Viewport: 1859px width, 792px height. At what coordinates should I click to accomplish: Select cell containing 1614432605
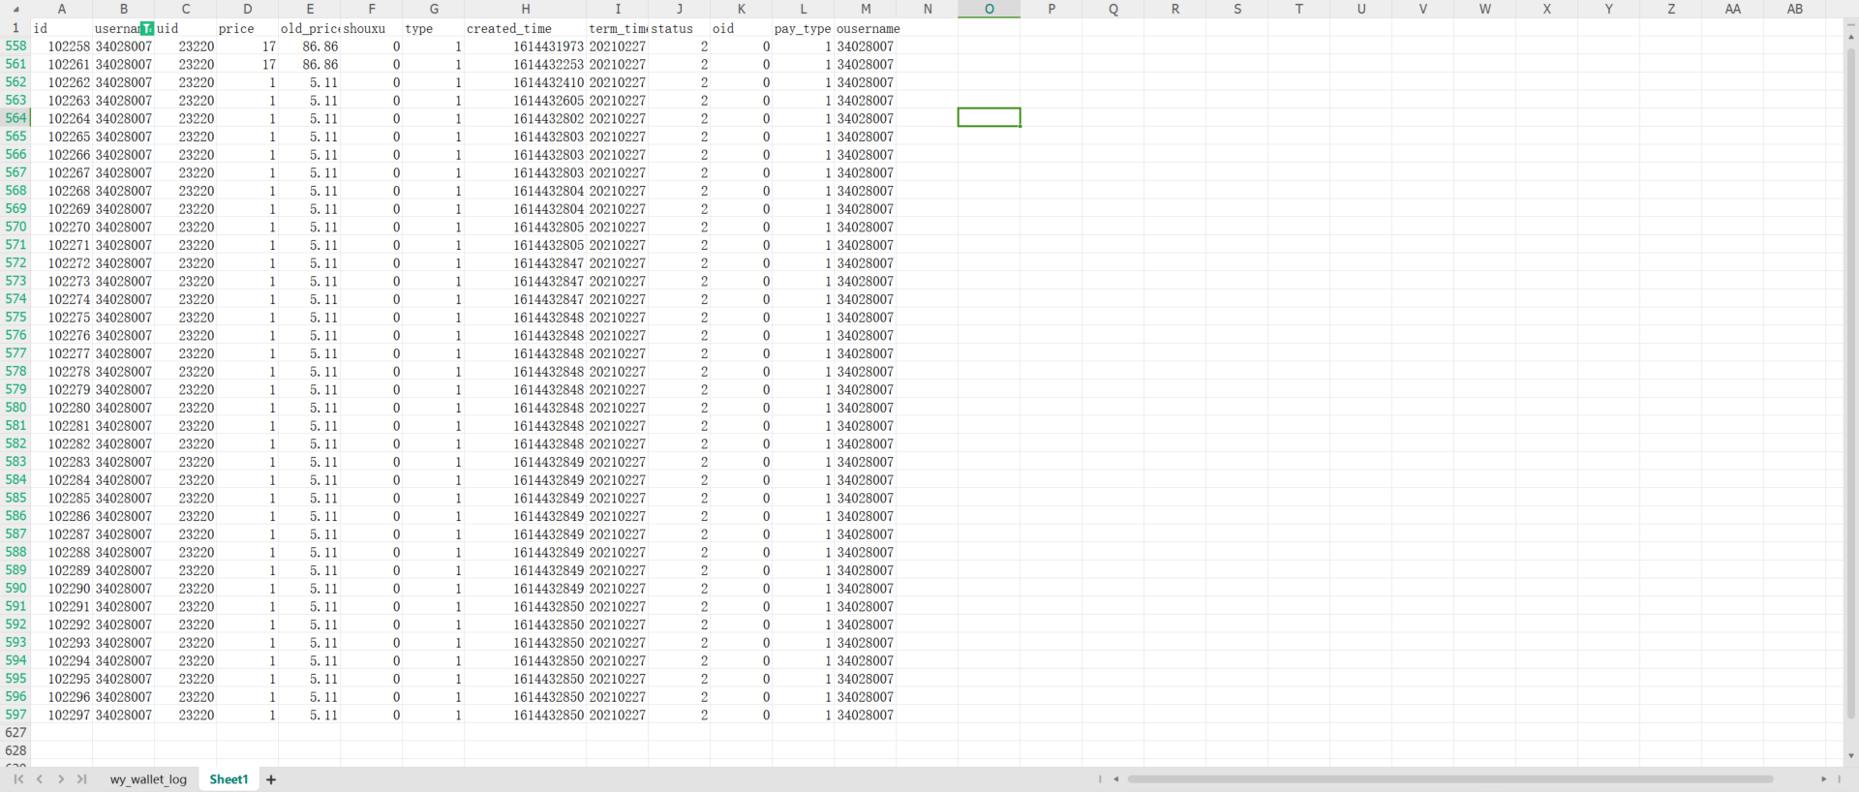tap(526, 101)
